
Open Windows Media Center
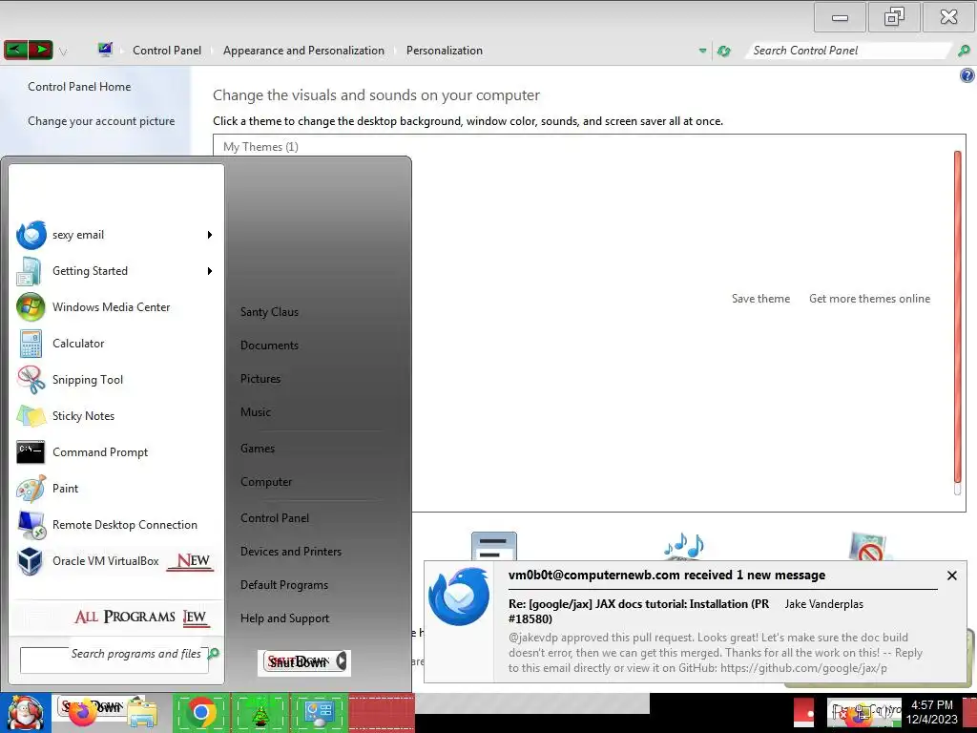tap(115, 307)
